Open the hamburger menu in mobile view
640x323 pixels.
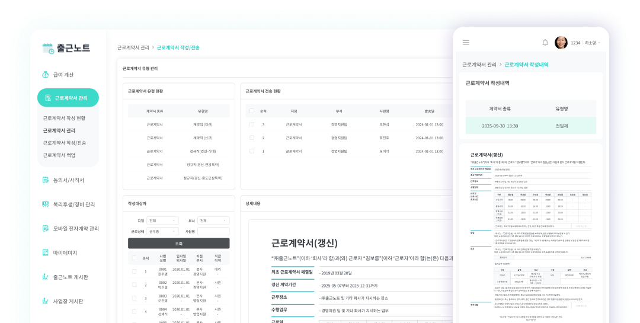(466, 43)
